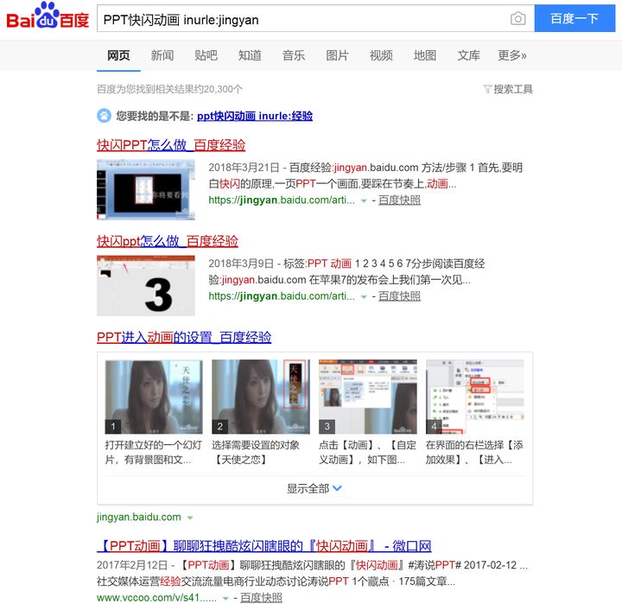Switch to the 视频 tab
The image size is (622, 604).
pos(381,55)
